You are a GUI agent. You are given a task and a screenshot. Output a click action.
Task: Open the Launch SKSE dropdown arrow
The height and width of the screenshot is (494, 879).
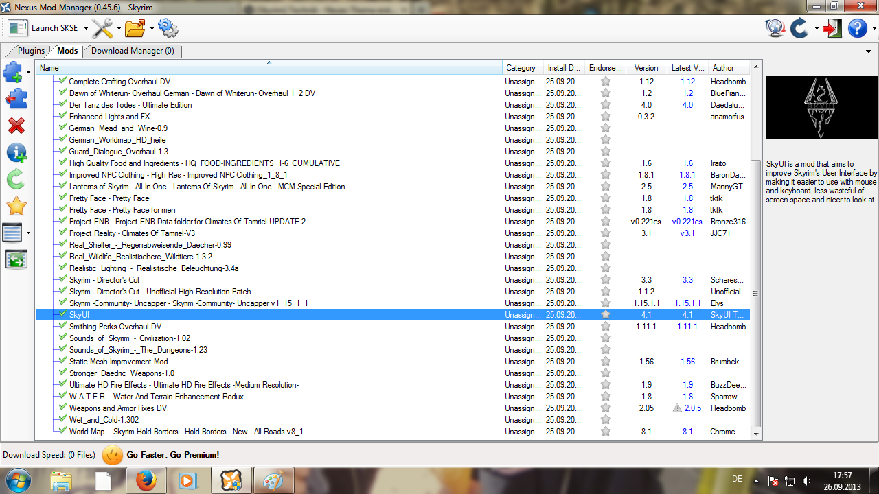pyautogui.click(x=86, y=29)
